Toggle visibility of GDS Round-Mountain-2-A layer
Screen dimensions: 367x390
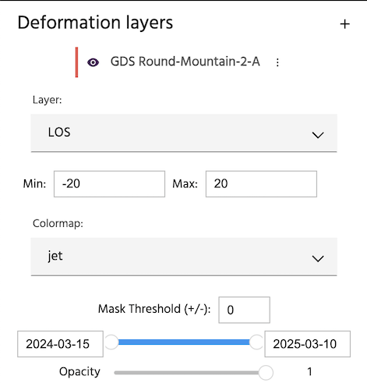pyautogui.click(x=93, y=62)
